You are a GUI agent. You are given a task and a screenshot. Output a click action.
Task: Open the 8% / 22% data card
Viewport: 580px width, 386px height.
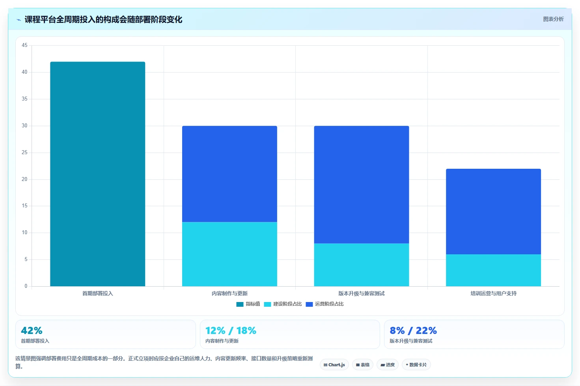point(474,334)
